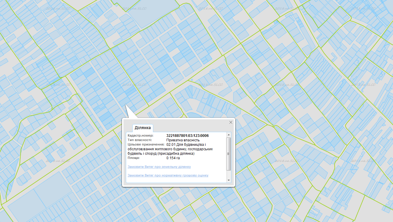393x222 pixels.
Task: Open Замовити Витяг про земельну ділянку link
Action: point(159,167)
